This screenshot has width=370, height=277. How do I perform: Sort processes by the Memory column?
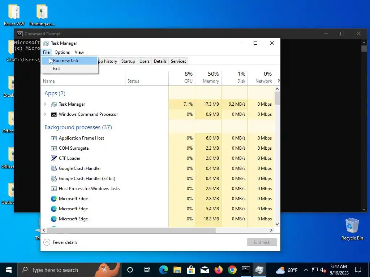coord(208,78)
